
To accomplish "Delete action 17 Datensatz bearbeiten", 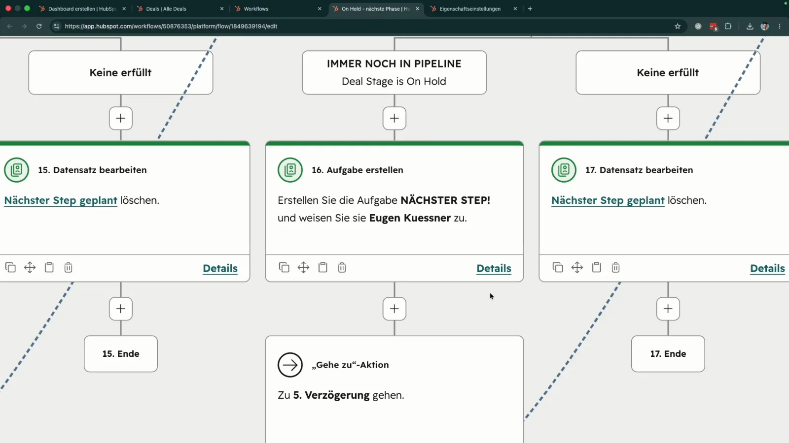I will (x=615, y=267).
